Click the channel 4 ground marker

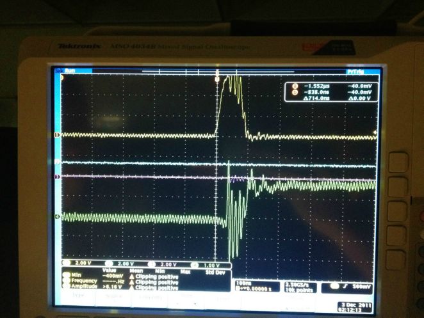58,218
